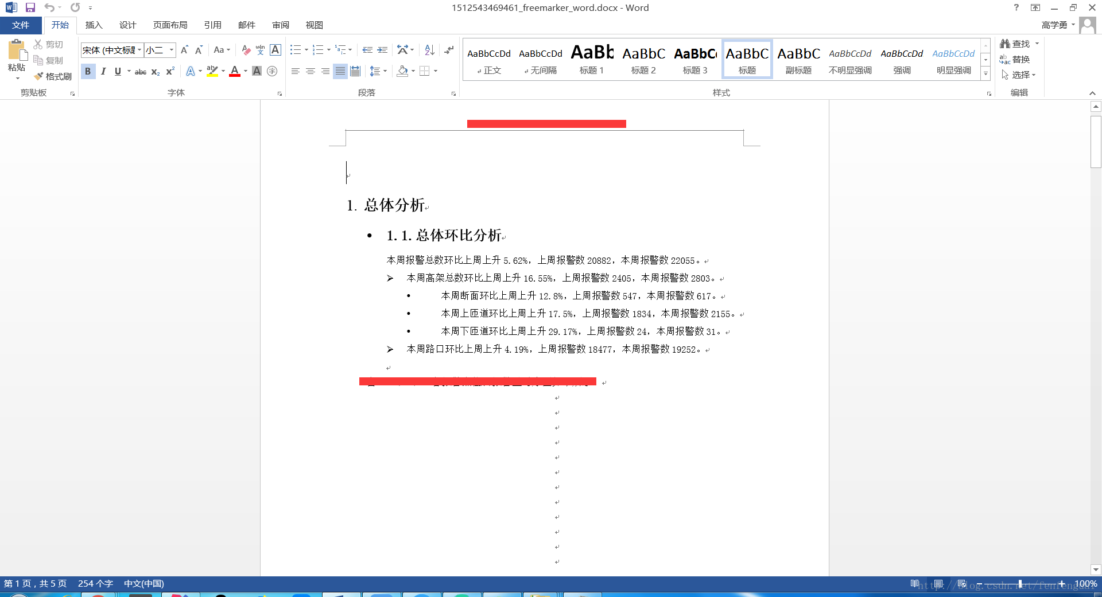The image size is (1102, 597).
Task: Center the paragraph text
Action: tap(311, 71)
